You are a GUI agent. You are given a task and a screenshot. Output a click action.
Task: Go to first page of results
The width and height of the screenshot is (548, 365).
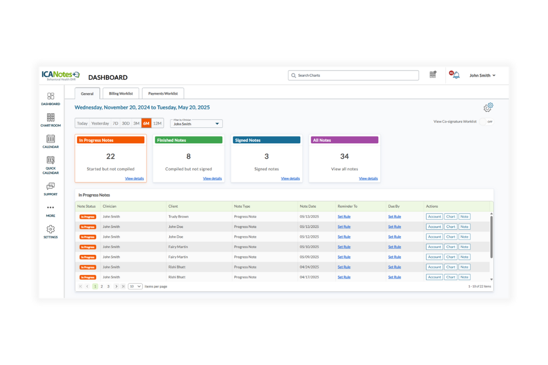81,287
